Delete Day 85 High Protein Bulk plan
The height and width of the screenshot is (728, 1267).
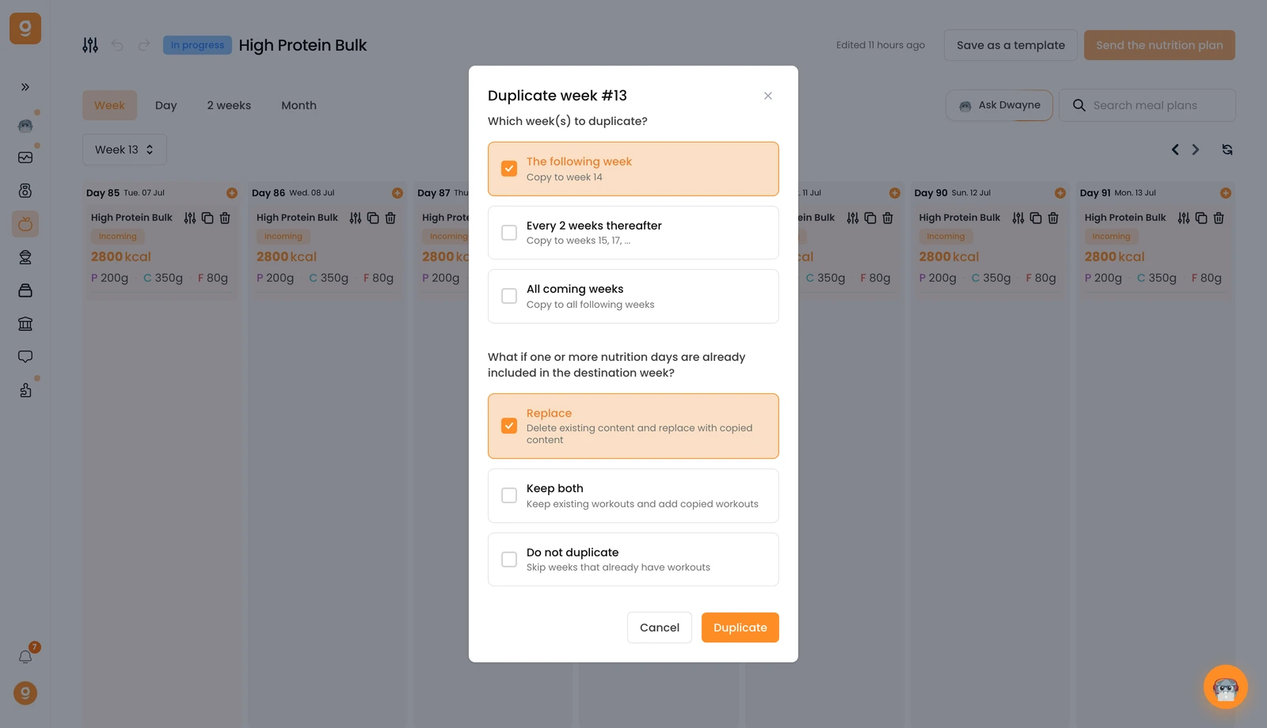click(x=225, y=218)
